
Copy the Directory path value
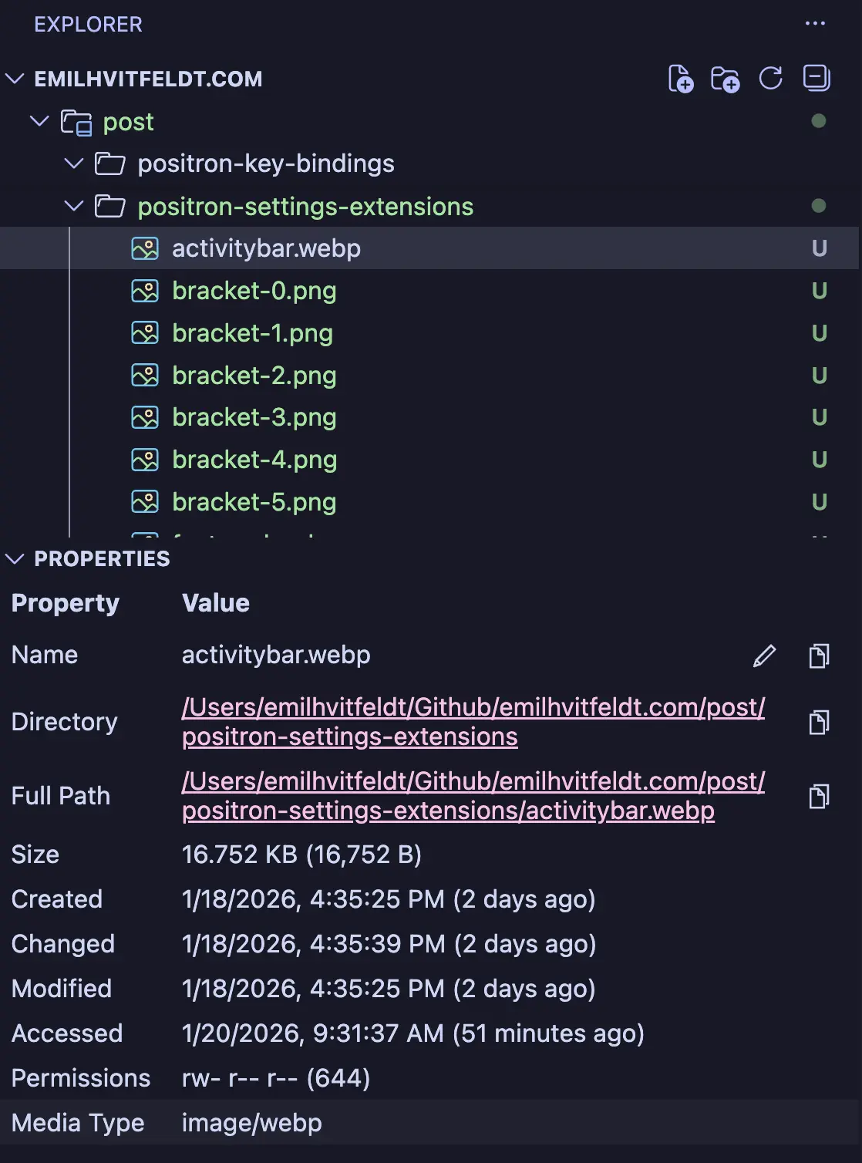click(x=819, y=723)
